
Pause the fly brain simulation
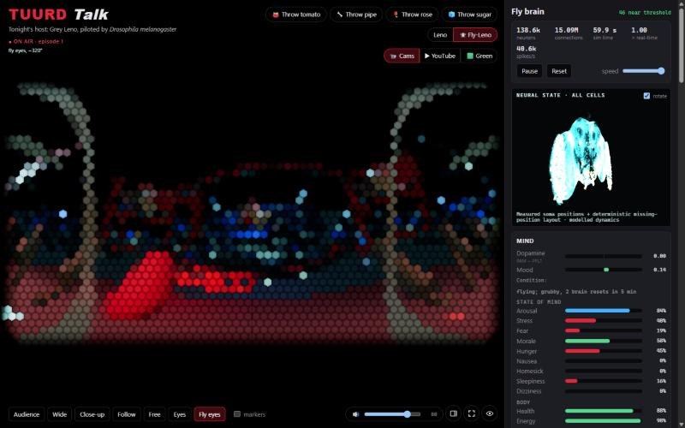pos(529,71)
